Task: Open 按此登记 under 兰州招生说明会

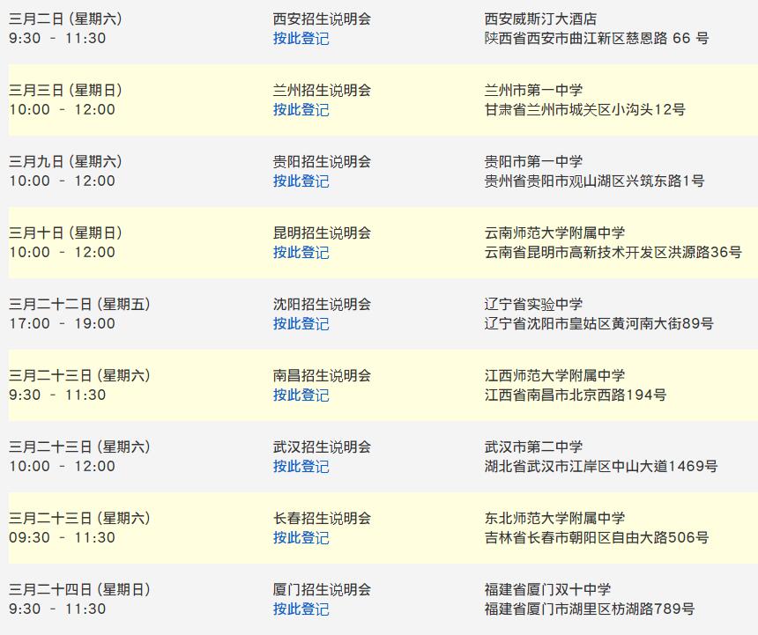Action: click(301, 110)
